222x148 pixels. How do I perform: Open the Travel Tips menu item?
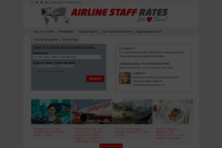coord(70,40)
